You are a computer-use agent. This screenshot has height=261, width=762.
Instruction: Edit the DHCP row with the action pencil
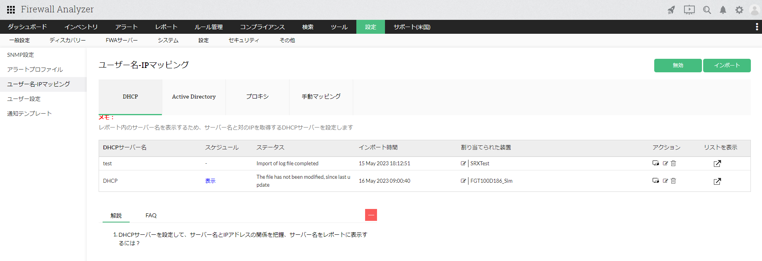point(665,181)
